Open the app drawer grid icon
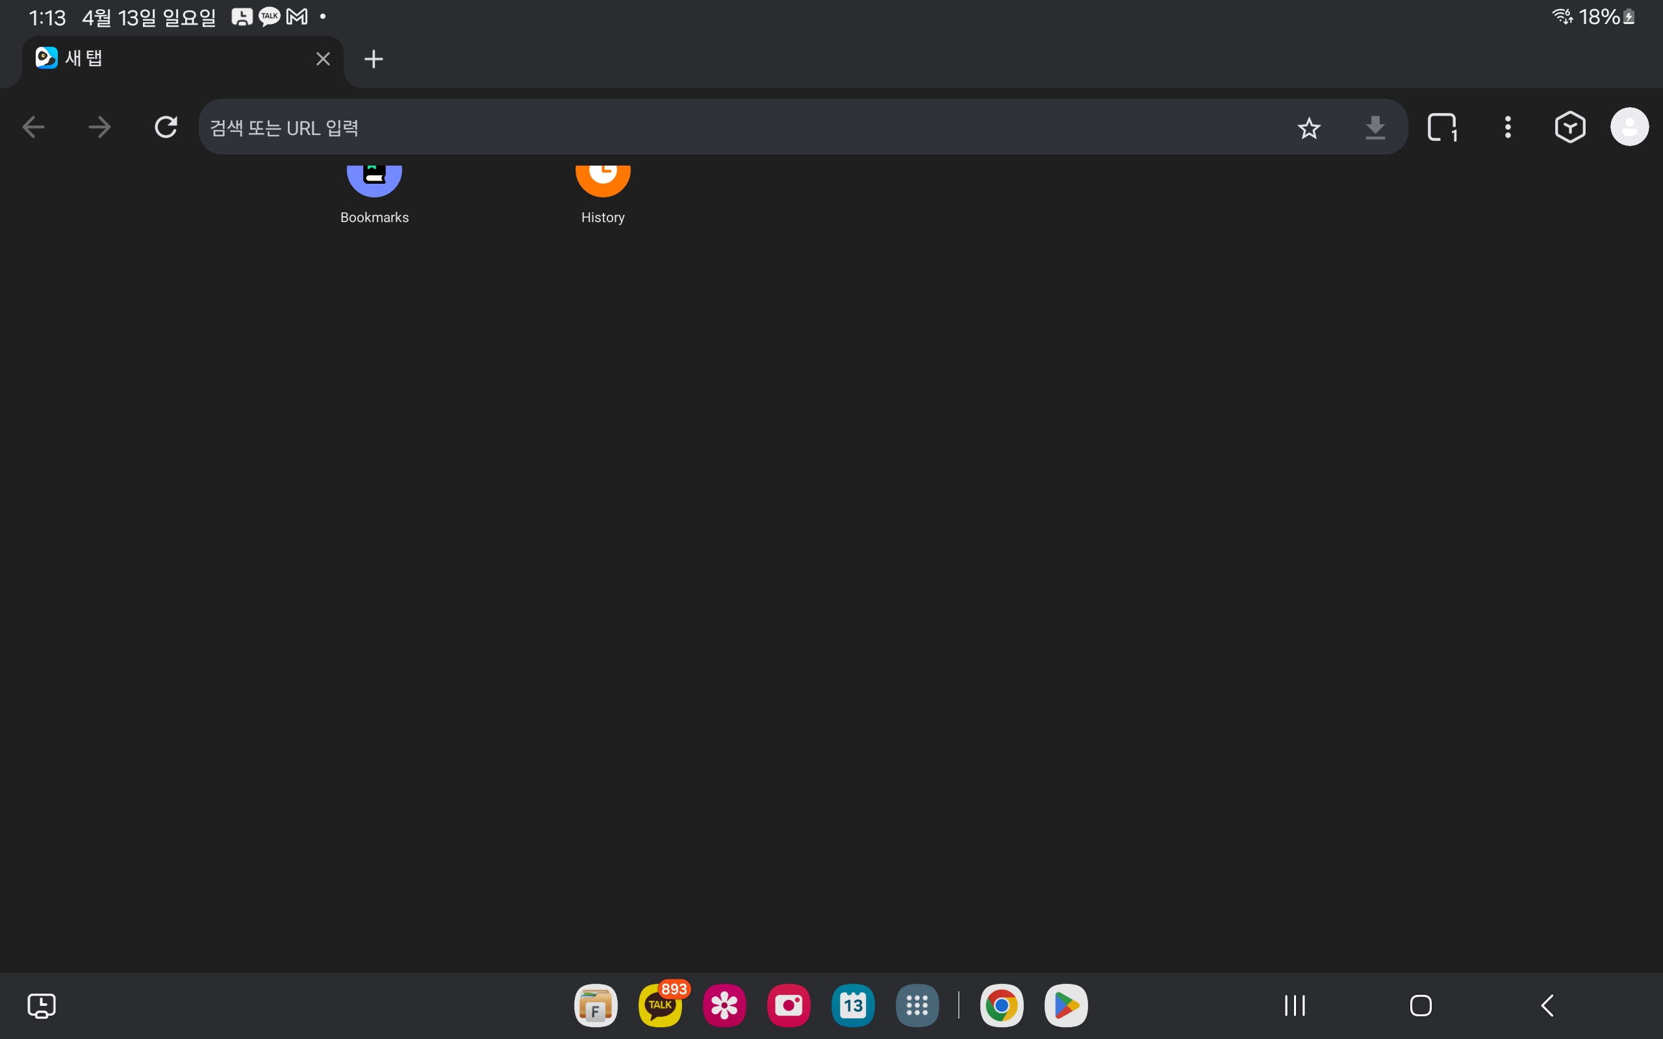Viewport: 1663px width, 1039px height. [917, 1005]
